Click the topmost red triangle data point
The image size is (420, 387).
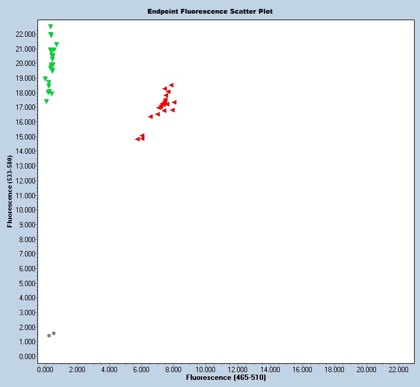tap(171, 85)
